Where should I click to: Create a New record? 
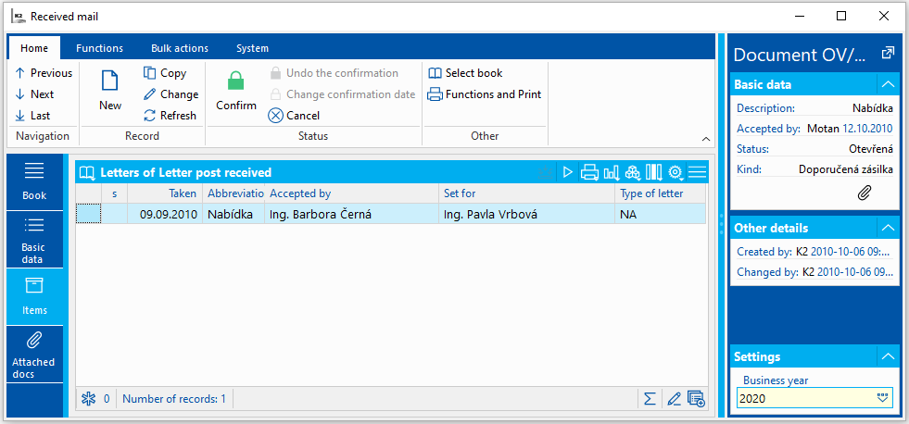(110, 90)
